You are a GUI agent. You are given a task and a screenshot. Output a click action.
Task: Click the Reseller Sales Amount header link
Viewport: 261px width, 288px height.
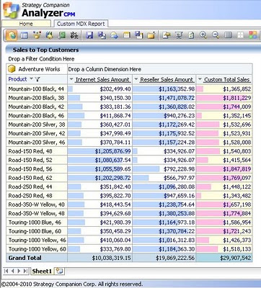tap(167, 79)
